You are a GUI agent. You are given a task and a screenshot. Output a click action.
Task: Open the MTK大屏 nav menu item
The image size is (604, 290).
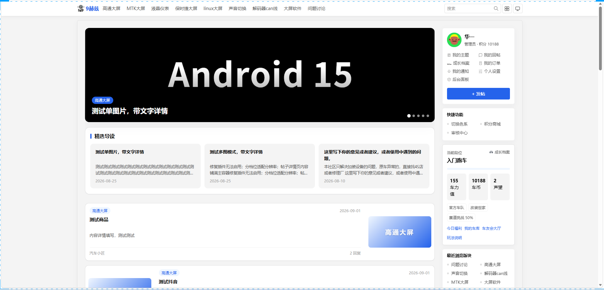pos(136,8)
